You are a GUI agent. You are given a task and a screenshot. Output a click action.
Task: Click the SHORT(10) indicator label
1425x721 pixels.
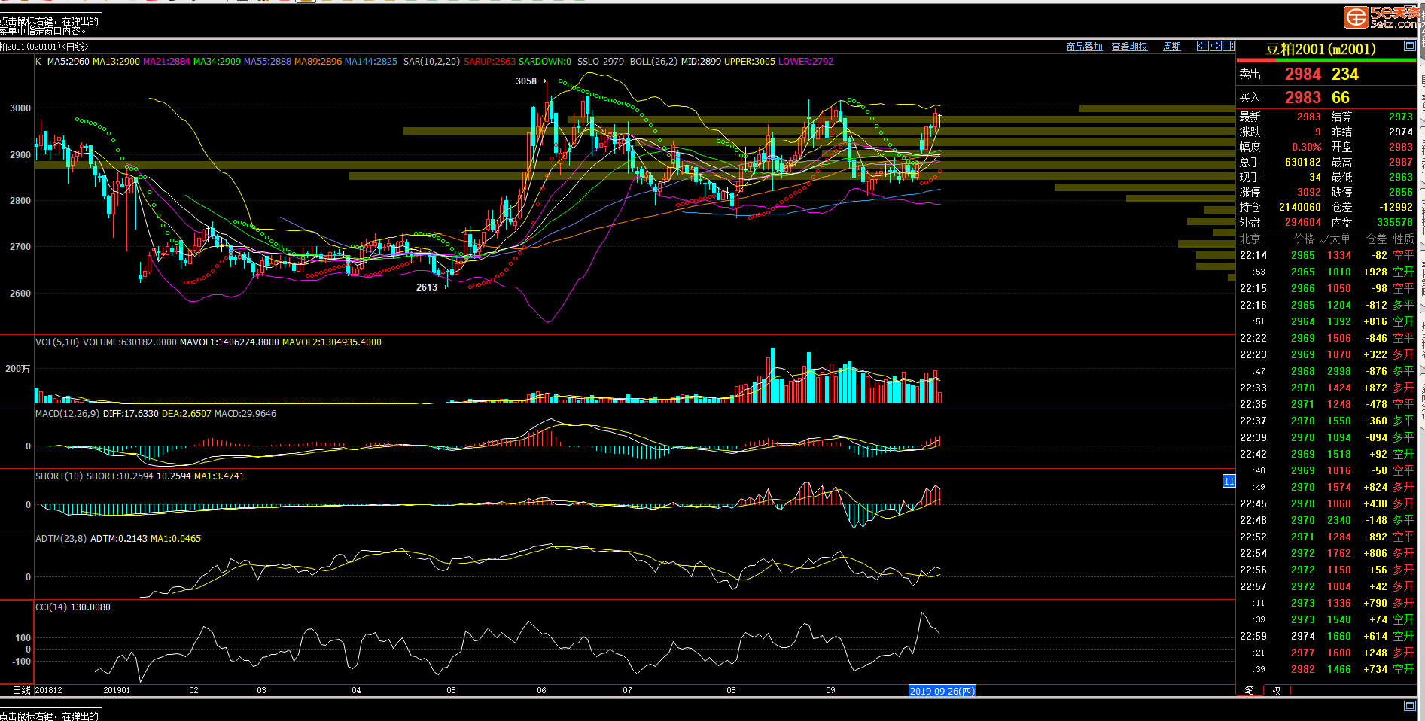59,476
